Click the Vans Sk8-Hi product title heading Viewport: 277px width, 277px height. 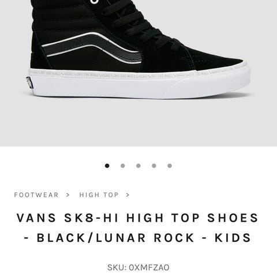click(138, 228)
